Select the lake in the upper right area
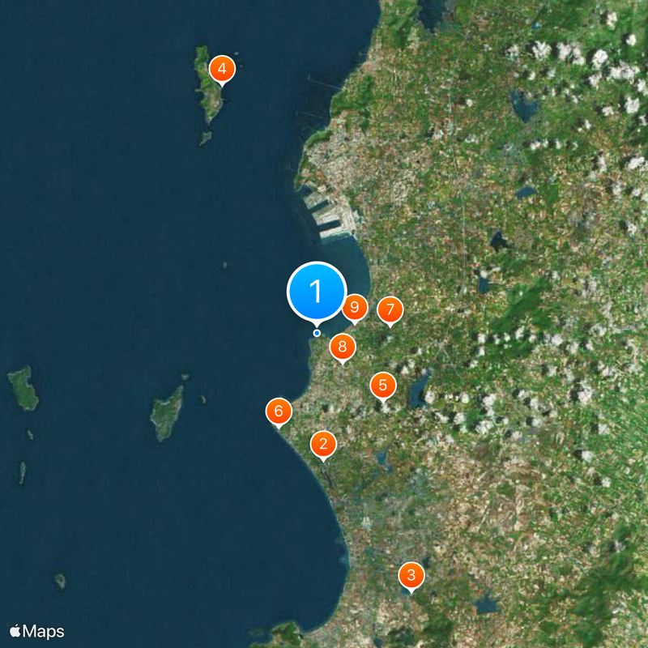Screen dimensions: 648x648 pyautogui.click(x=524, y=105)
